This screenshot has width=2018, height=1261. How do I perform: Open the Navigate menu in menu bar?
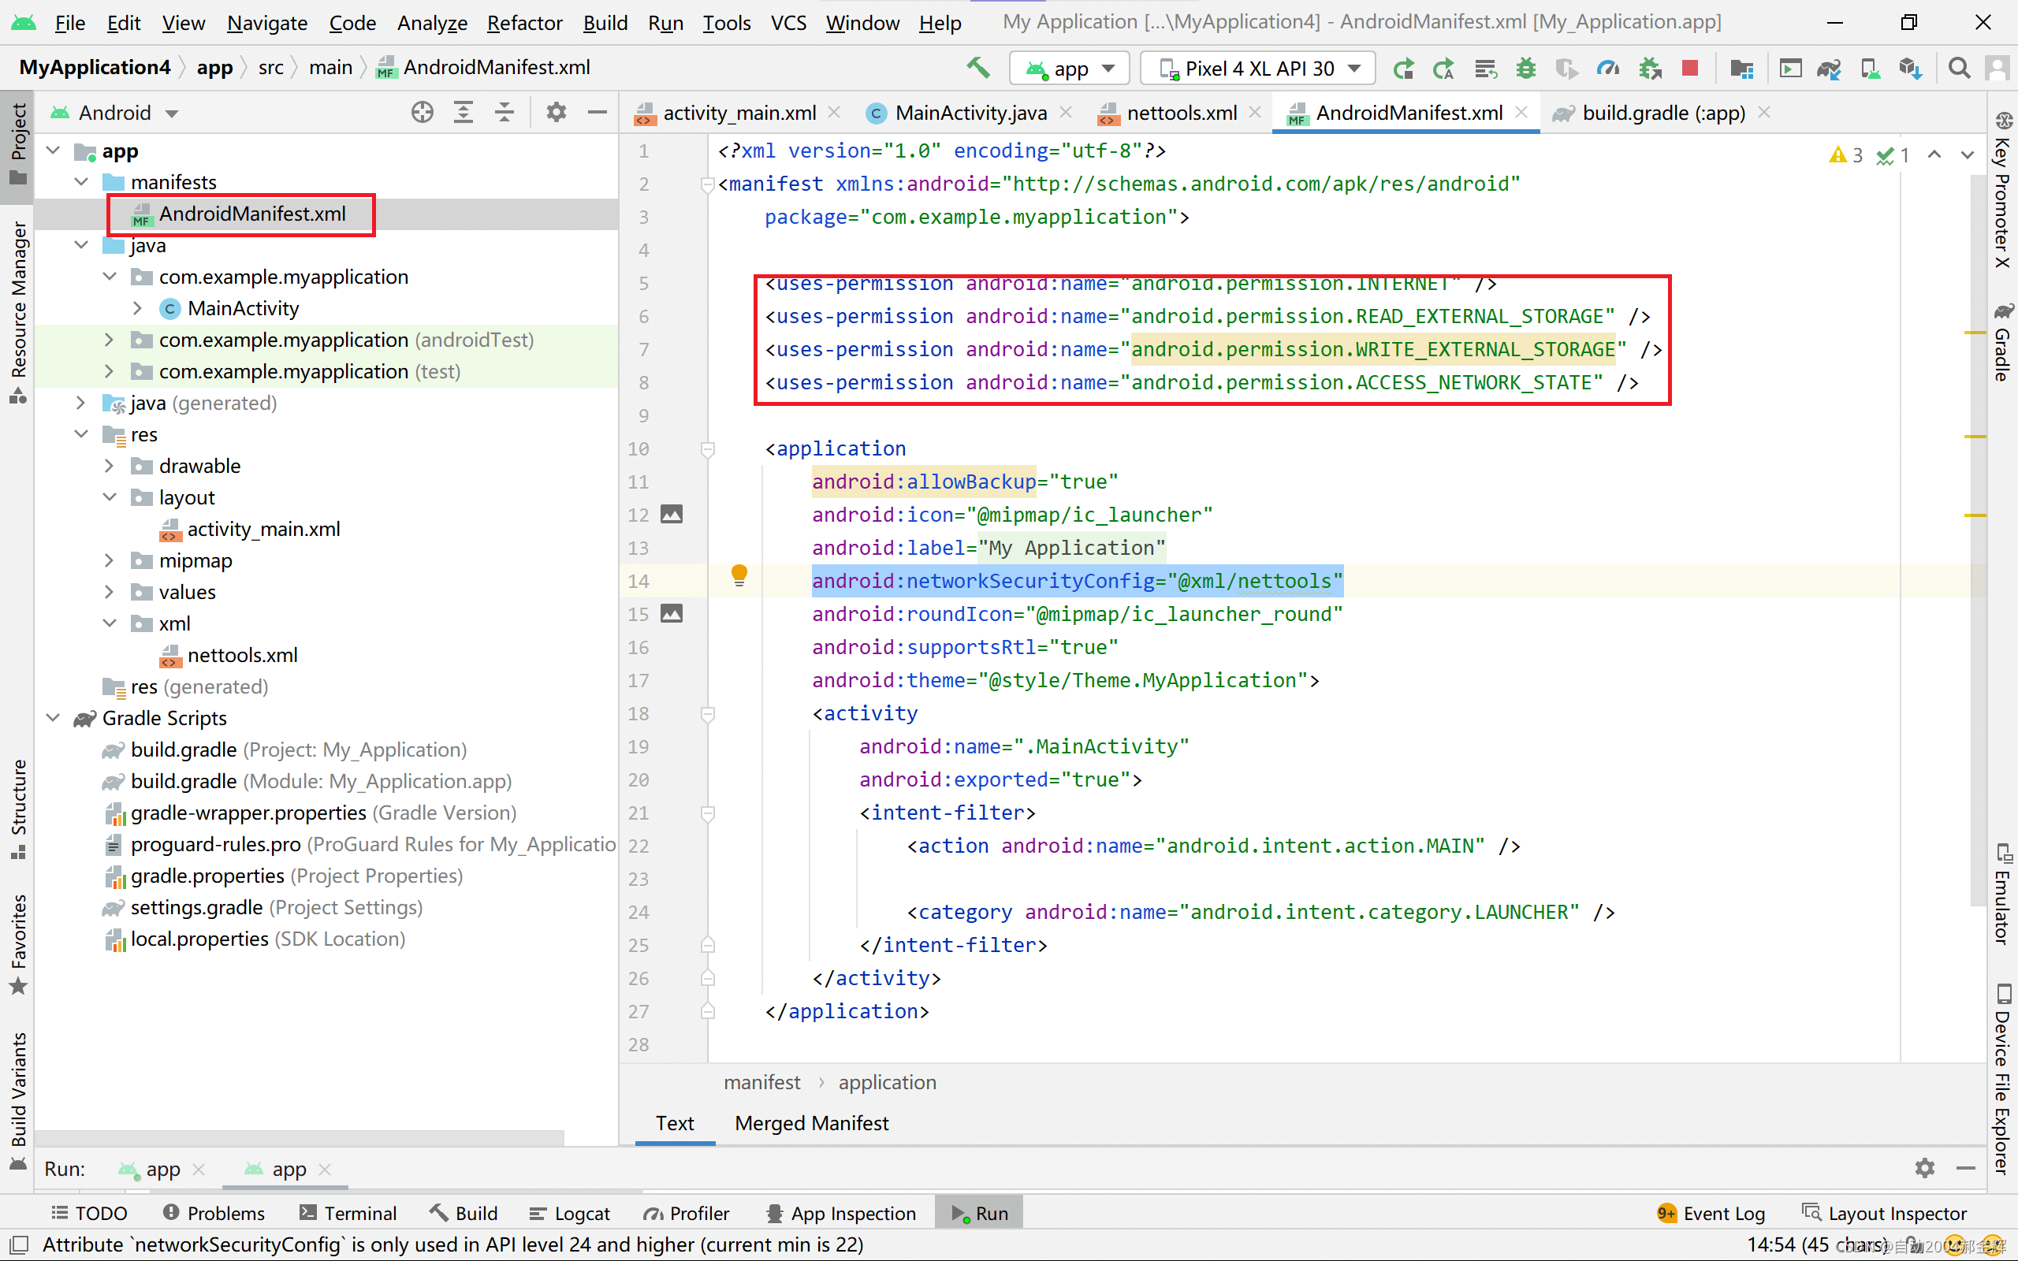[x=266, y=22]
